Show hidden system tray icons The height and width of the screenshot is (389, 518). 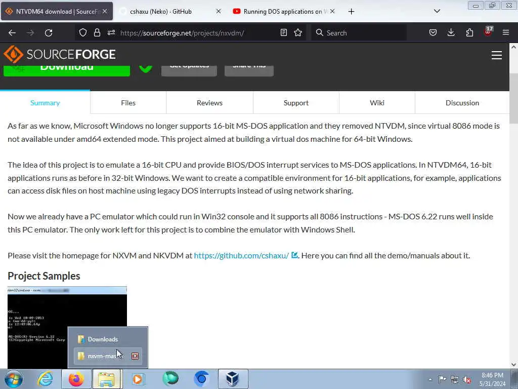pyautogui.click(x=430, y=379)
